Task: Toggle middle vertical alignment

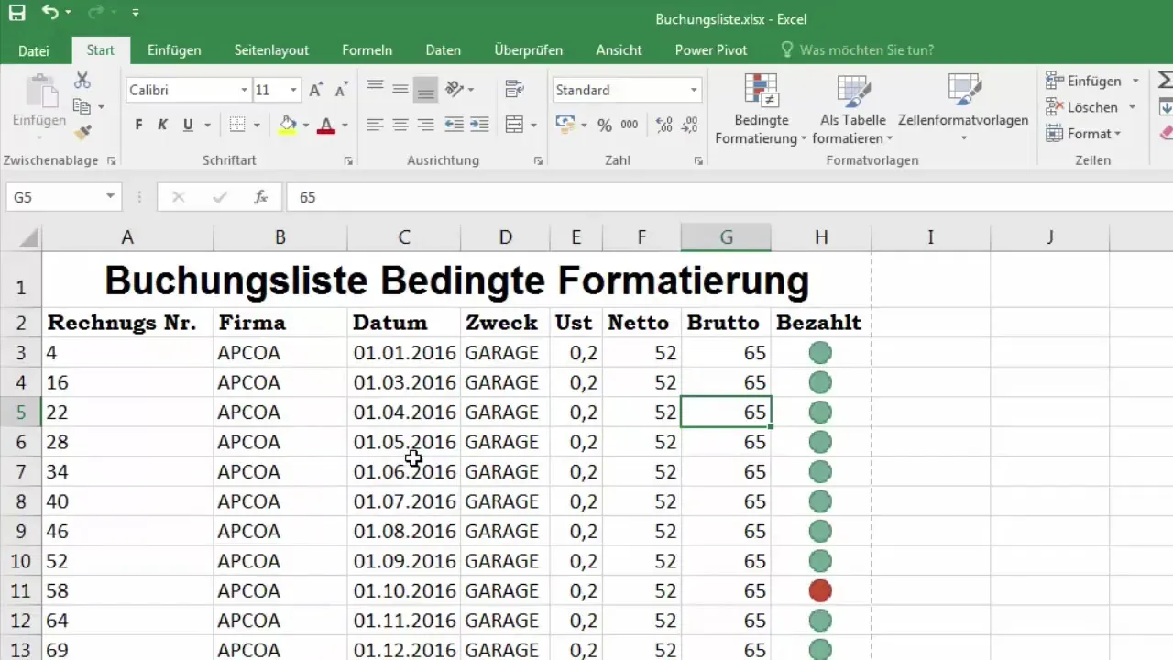Action: tap(400, 89)
